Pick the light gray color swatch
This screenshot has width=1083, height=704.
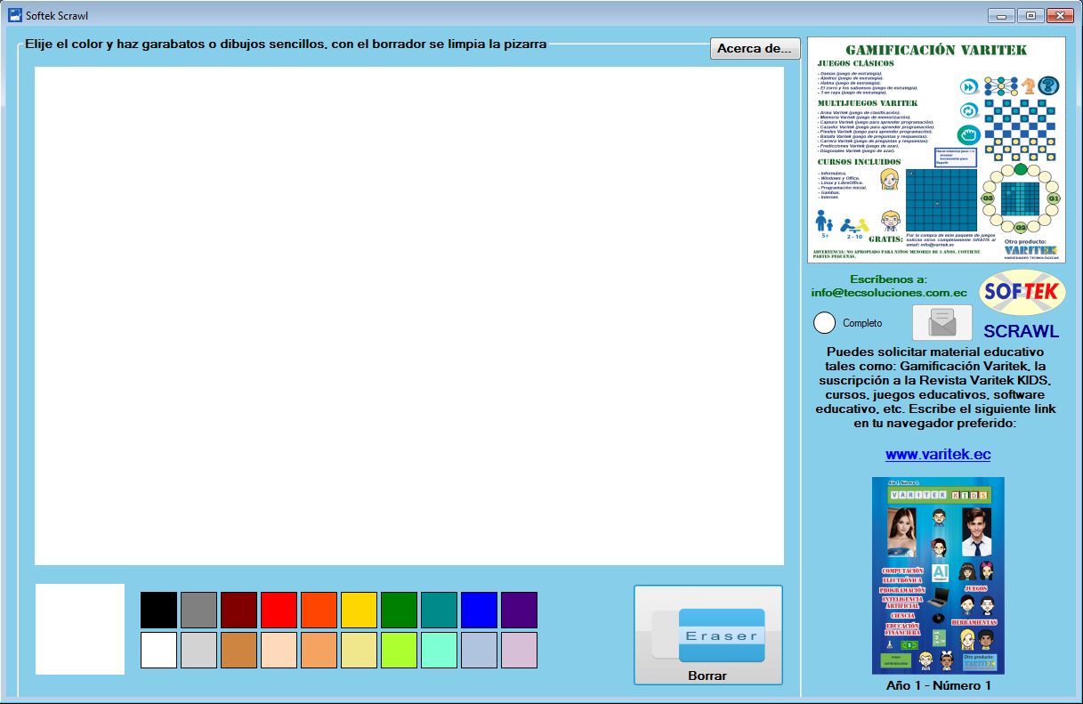coord(198,650)
